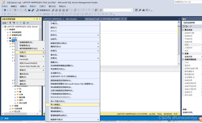Click the 新建查询(N) toolbar button
This screenshot has width=202, height=123.
point(43,10)
